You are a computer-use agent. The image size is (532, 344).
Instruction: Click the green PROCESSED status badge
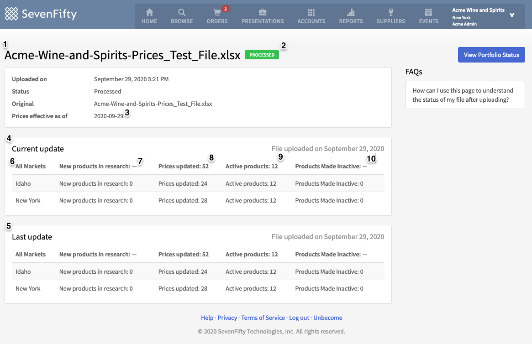(x=262, y=54)
